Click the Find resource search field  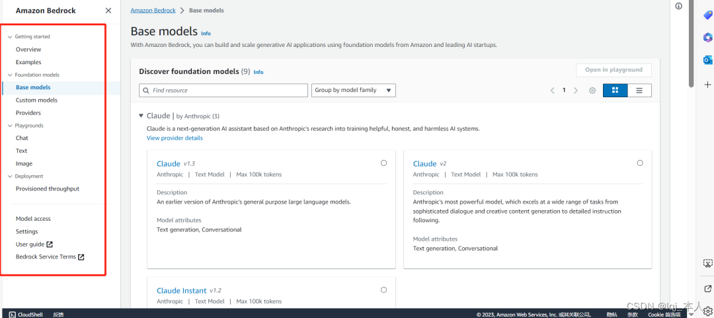(223, 90)
